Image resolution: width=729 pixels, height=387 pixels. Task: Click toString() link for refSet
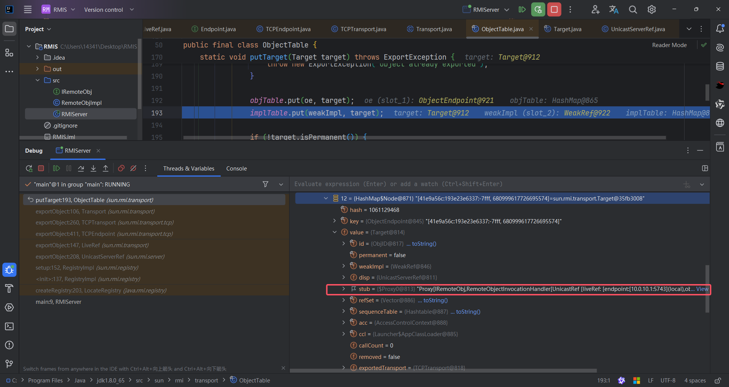point(435,300)
